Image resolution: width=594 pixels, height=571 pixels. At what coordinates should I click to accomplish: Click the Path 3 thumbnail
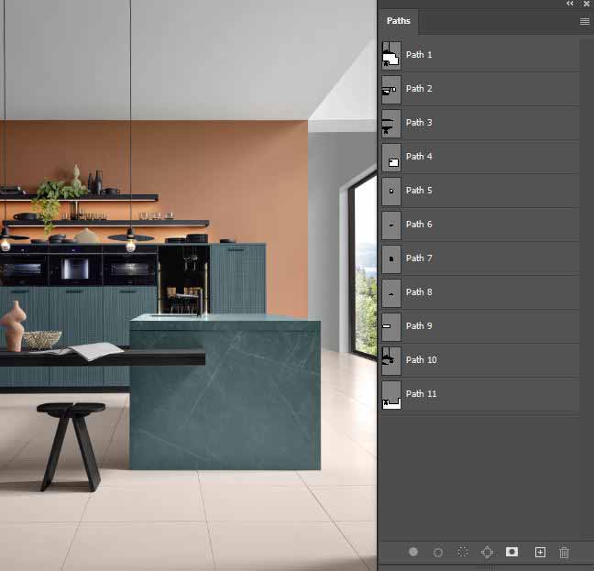click(391, 123)
